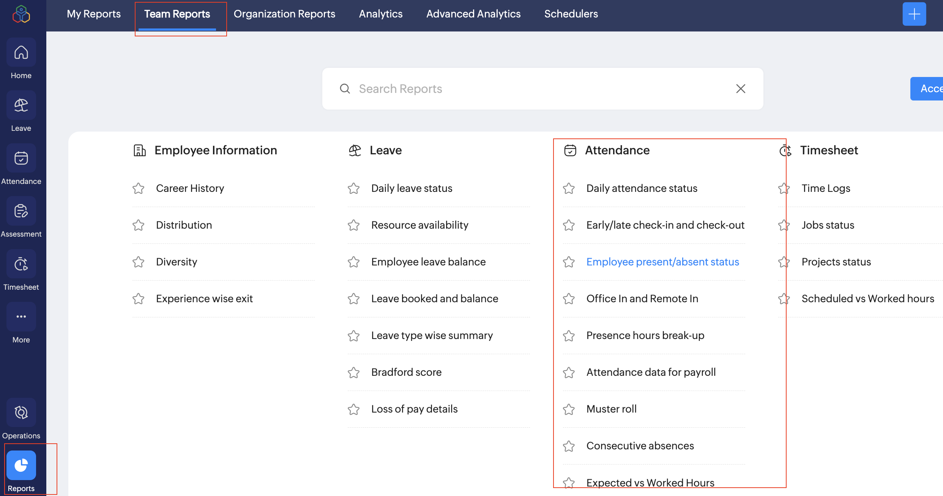The image size is (943, 496).
Task: Go to Attendance module in sidebar
Action: coord(21,159)
